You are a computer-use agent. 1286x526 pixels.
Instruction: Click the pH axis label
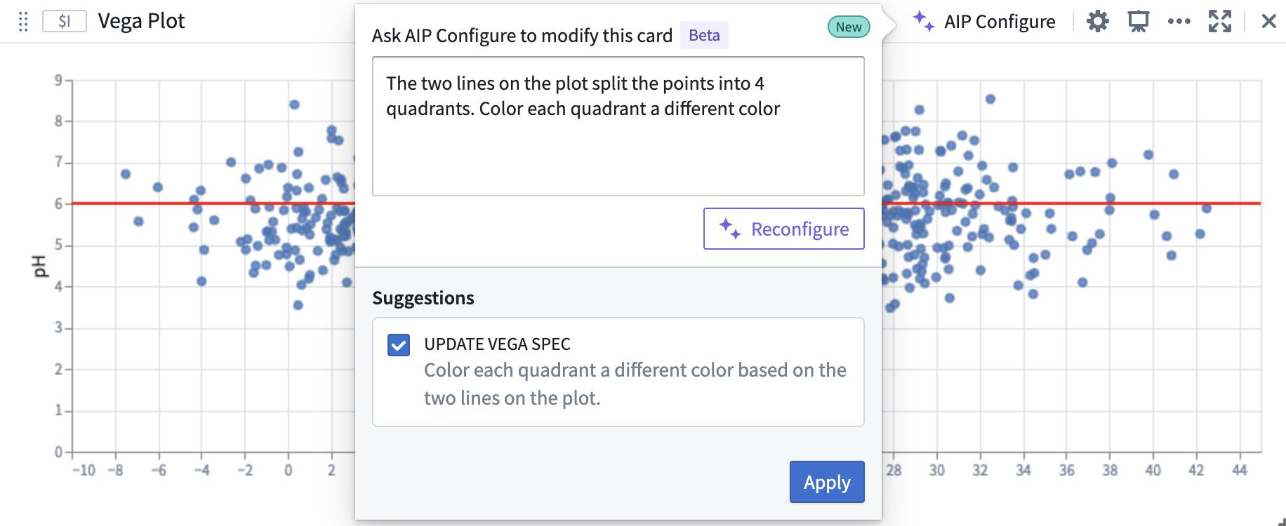coord(39,266)
